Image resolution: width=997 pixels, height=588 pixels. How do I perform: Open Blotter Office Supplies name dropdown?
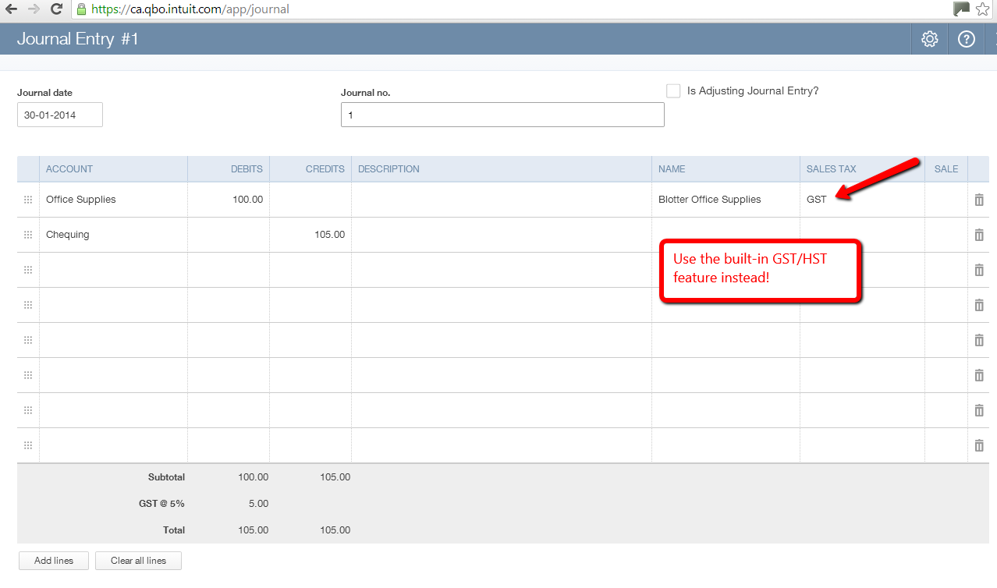(725, 200)
